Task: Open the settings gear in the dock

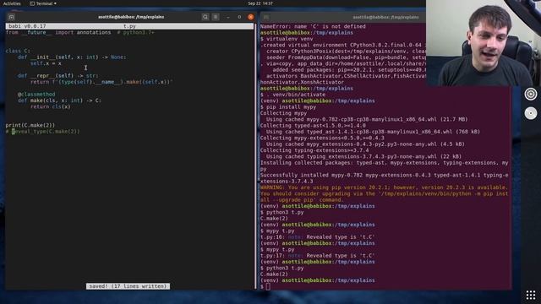Action: [x=531, y=94]
